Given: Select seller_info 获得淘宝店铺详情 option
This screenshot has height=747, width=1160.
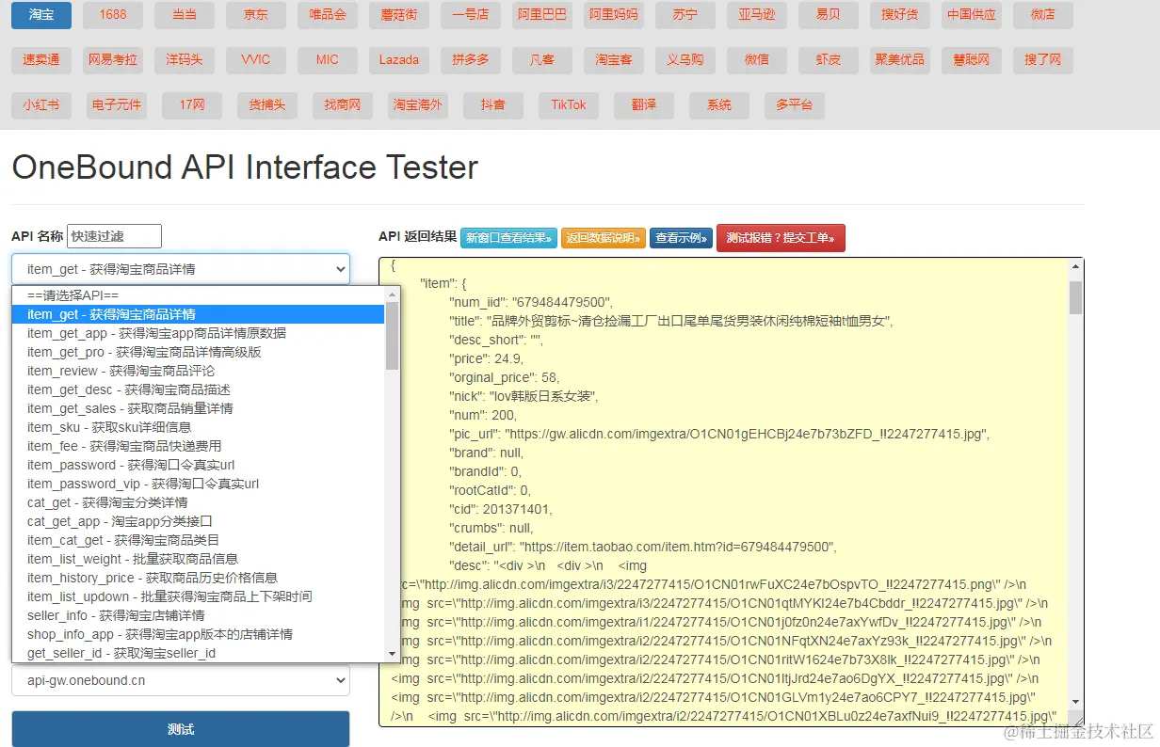Looking at the screenshot, I should 199,615.
